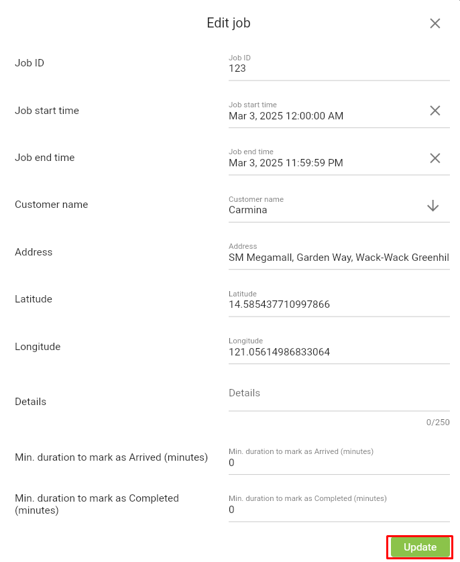460x562 pixels.
Task: Edit the min. duration Arrived minutes input
Action: pyautogui.click(x=339, y=463)
